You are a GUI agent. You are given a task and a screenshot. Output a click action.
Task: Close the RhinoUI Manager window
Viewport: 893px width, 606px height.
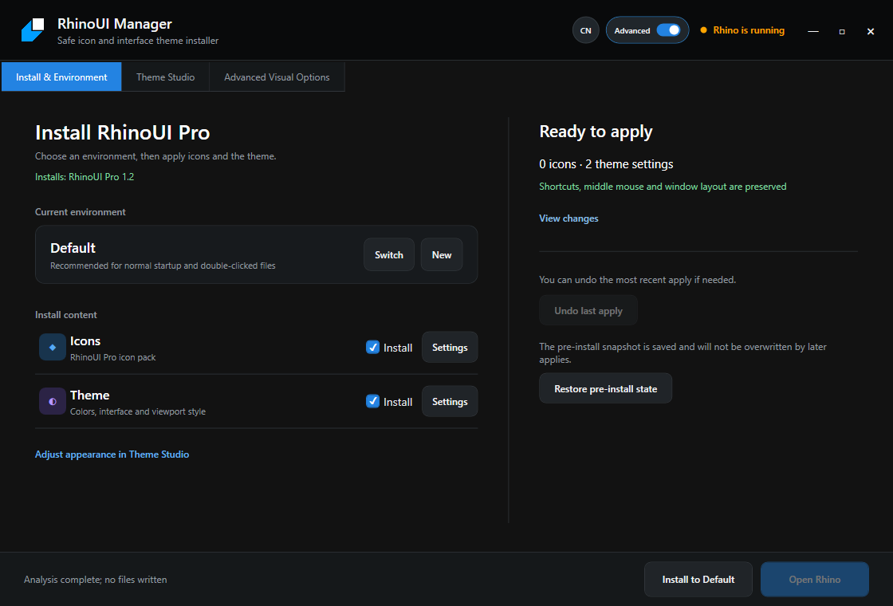pos(870,31)
